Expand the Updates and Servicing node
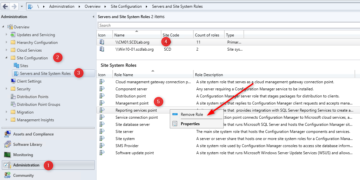Image resolution: width=360 pixels, height=180 pixels. pos(6,35)
